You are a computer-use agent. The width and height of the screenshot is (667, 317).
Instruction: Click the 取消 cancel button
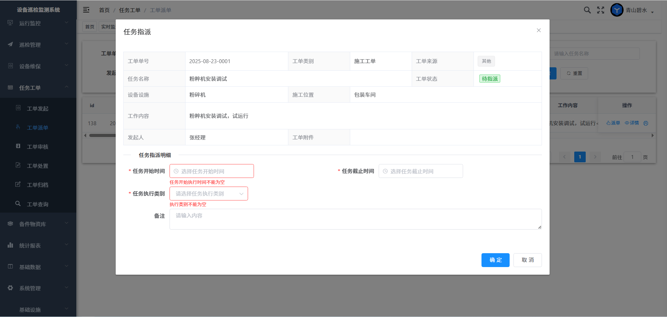pyautogui.click(x=527, y=260)
